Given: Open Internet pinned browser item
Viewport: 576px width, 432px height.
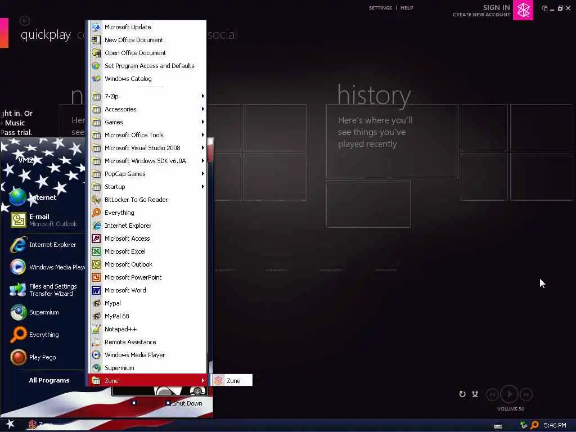Looking at the screenshot, I should click(44, 197).
